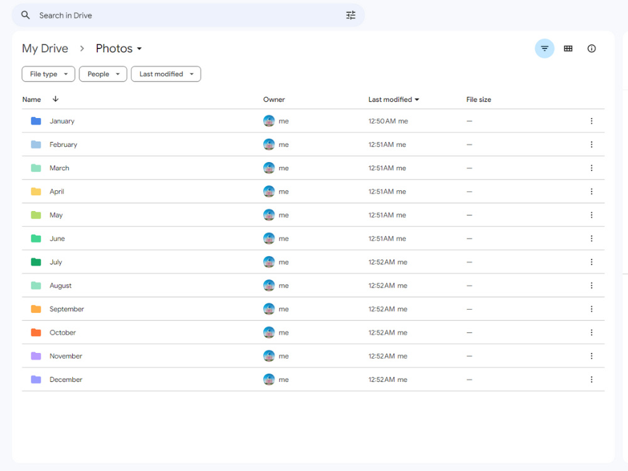This screenshot has height=471, width=628.
Task: Click the mint March folder icon
Action: [36, 168]
